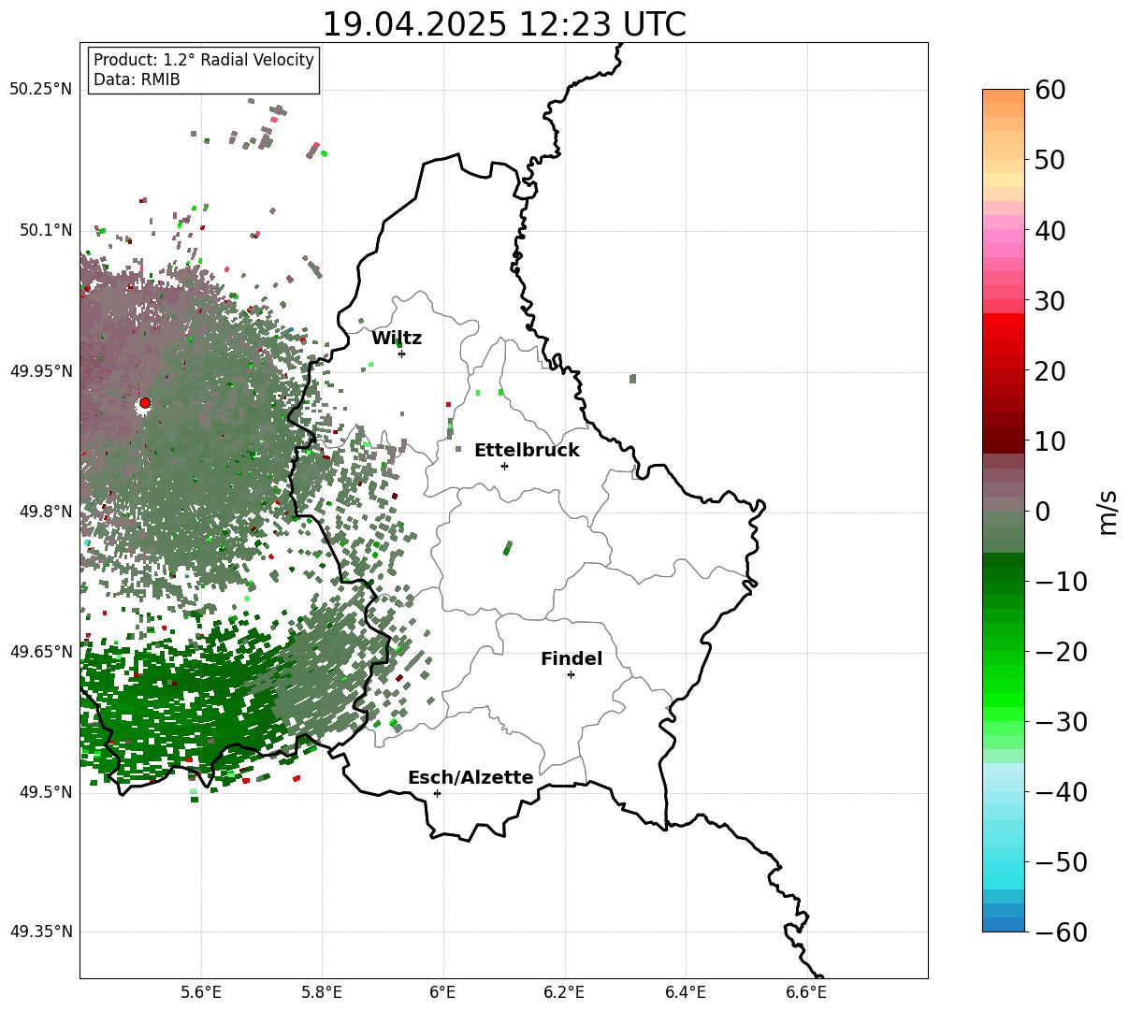1129x1011 pixels.
Task: Click the colorbar tick label −10
Action: point(1061,581)
